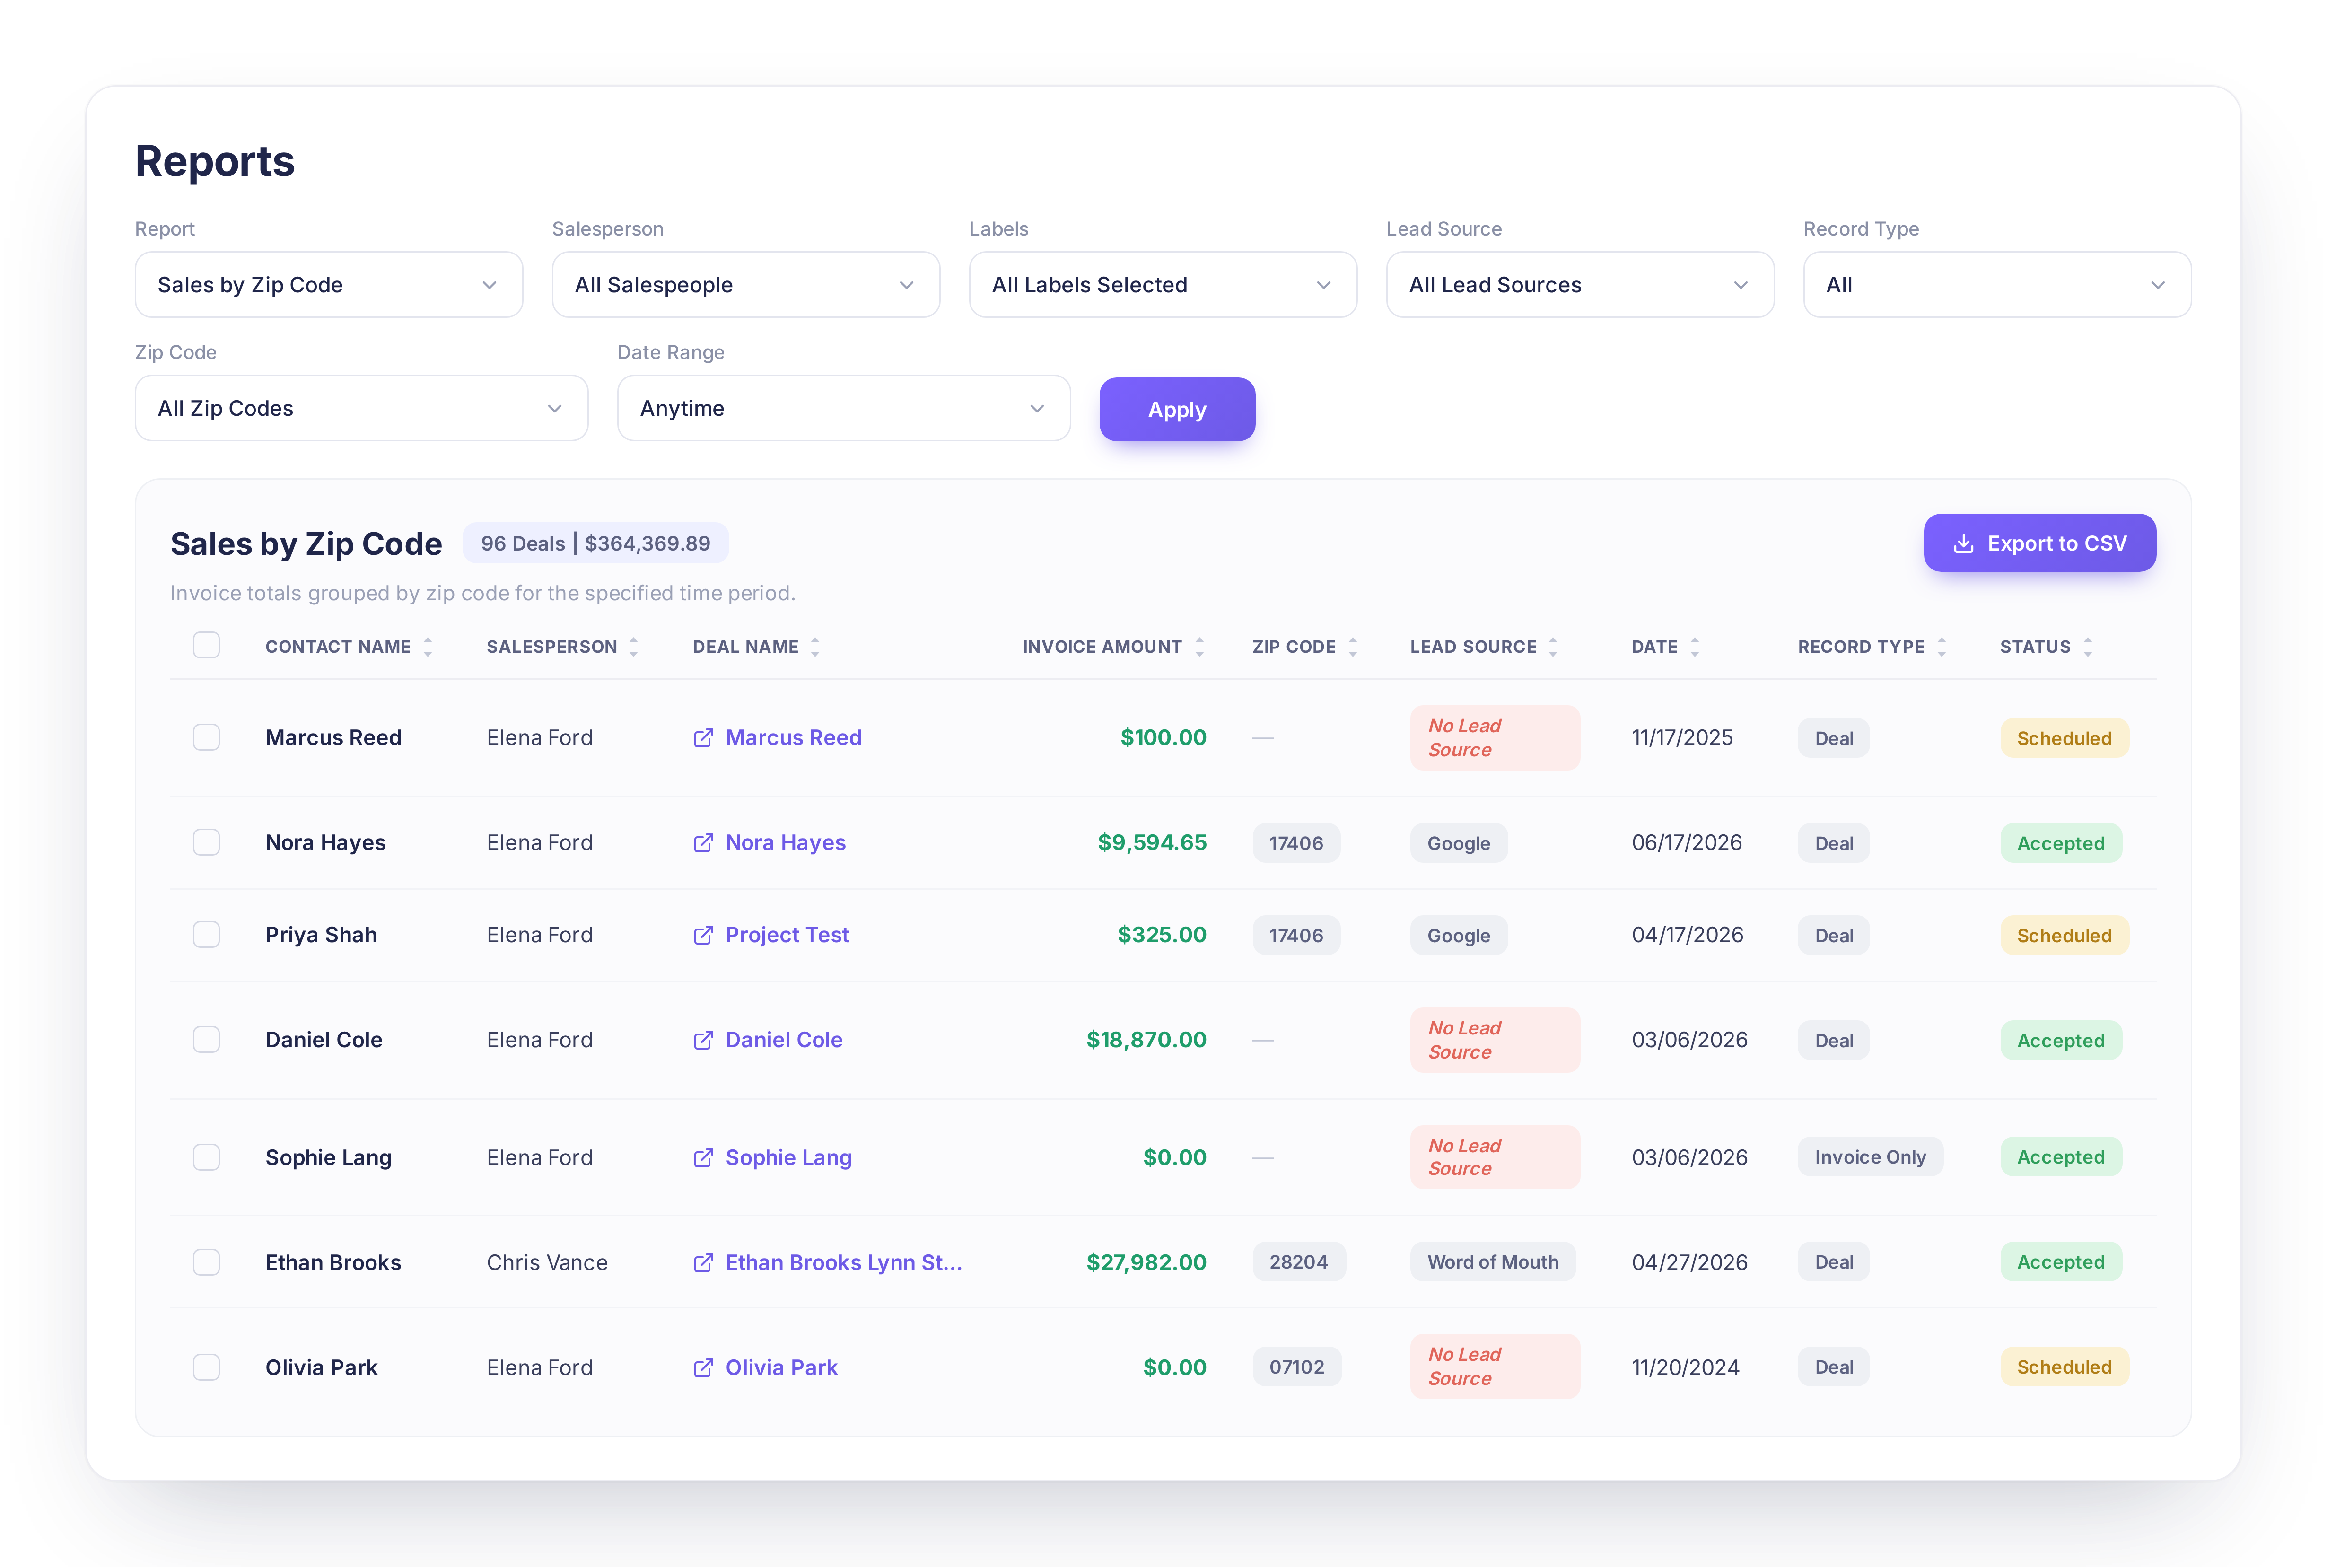Sort the Invoice Amount column using sort arrows
This screenshot has height=1568, width=2327.
pos(1199,647)
